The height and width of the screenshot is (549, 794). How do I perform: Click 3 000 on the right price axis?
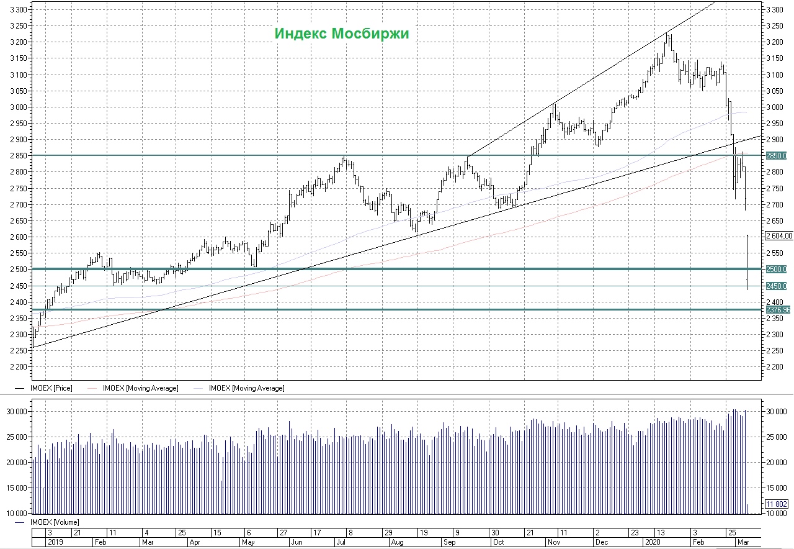775,107
